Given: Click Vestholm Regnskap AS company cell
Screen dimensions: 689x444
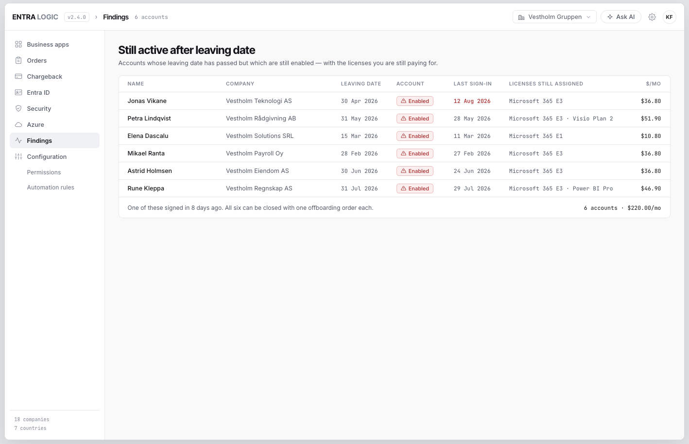Looking at the screenshot, I should [x=259, y=188].
